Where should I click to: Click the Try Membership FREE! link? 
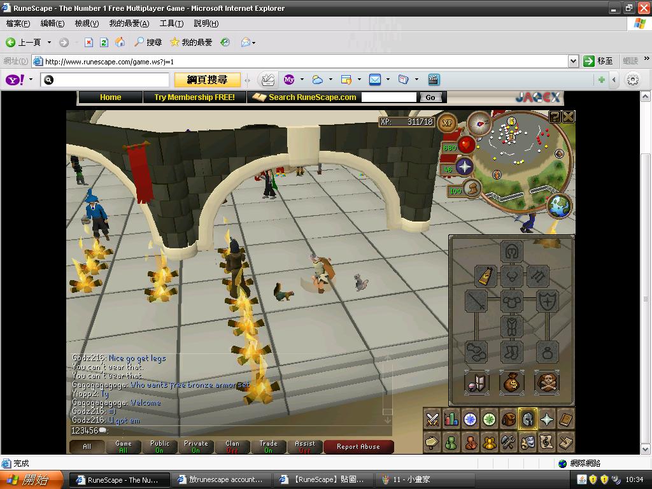tap(194, 97)
